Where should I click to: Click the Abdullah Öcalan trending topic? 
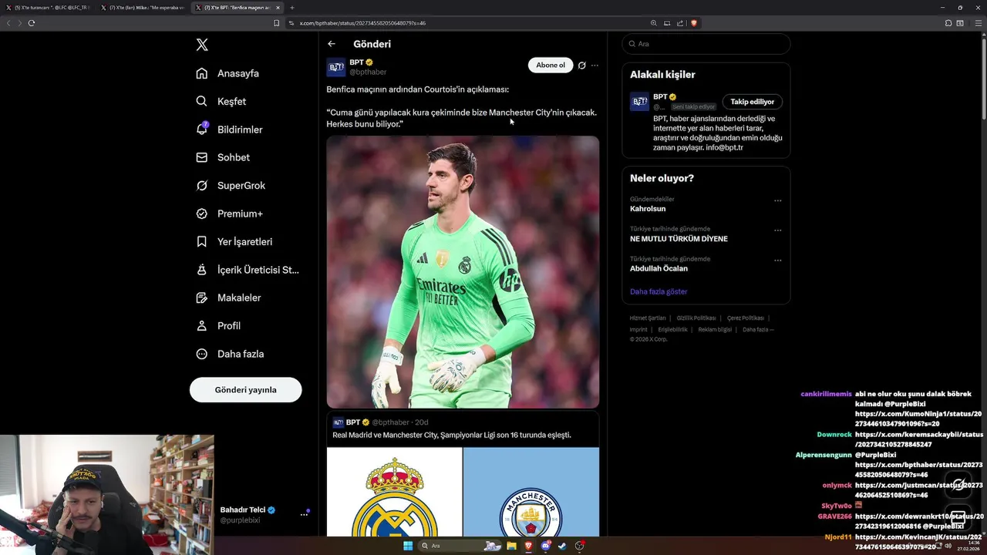click(659, 269)
